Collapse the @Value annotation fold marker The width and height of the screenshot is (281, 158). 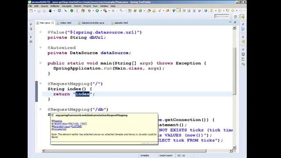point(40,32)
